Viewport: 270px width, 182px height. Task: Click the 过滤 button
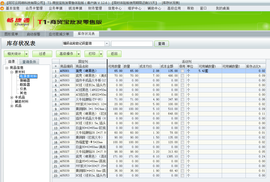coord(42,54)
